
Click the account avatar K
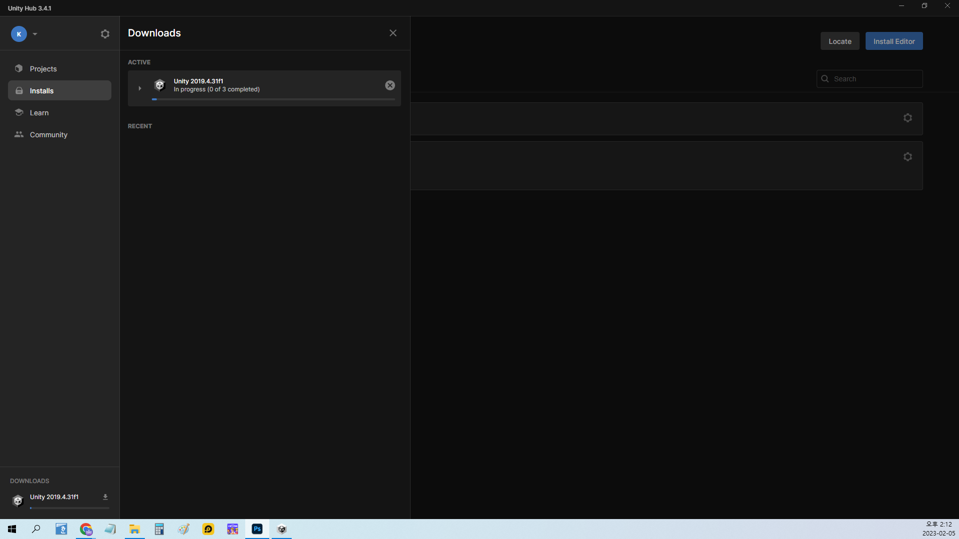coord(19,34)
